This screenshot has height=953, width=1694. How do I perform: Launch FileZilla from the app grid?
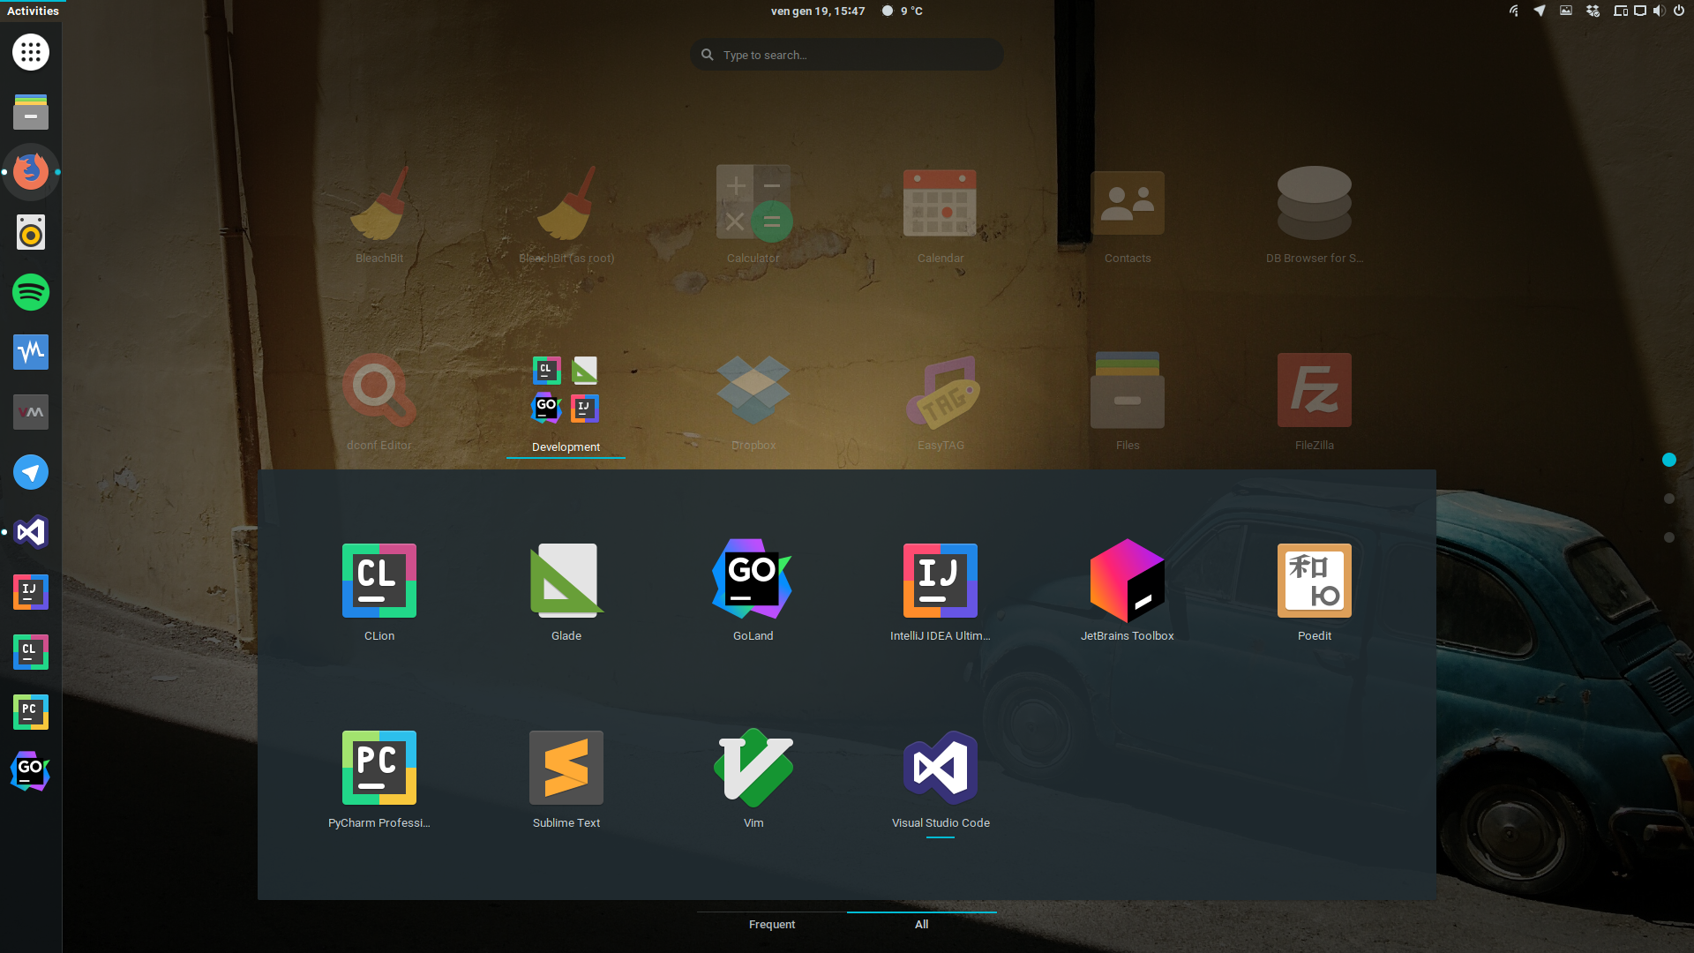pyautogui.click(x=1314, y=389)
